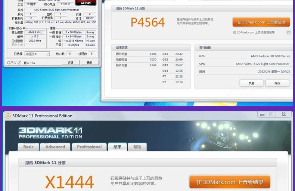This screenshot has width=295, height=191.
Task: Click the GPU name AMD Radeon HD 6800 Series
Action: [x=270, y=56]
